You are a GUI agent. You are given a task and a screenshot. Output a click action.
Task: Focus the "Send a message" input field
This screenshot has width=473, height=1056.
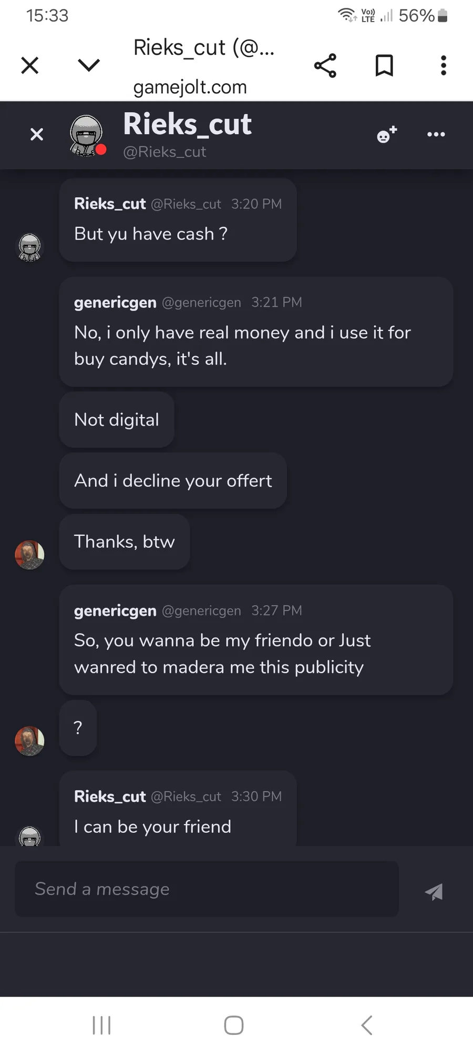207,889
